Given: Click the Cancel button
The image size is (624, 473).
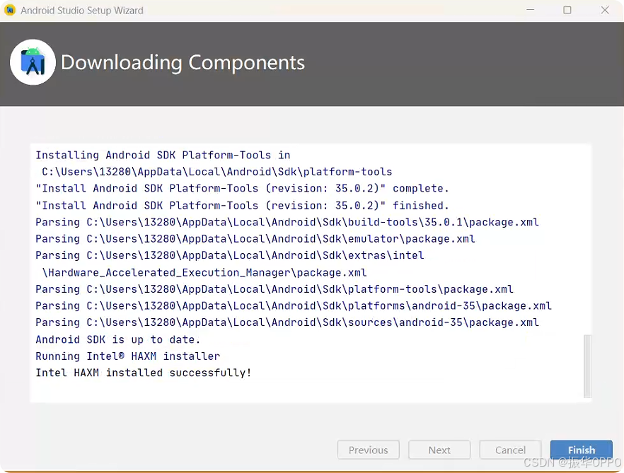Looking at the screenshot, I should [x=510, y=450].
